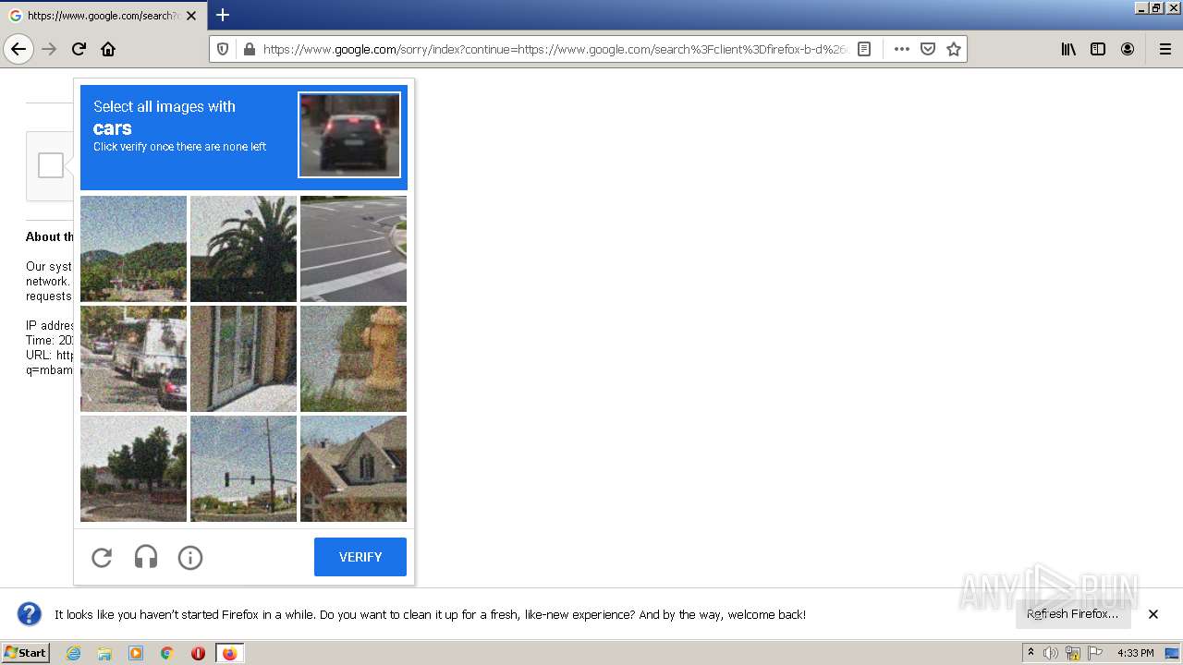
Task: Show sidebars button in toolbar
Action: point(1098,49)
